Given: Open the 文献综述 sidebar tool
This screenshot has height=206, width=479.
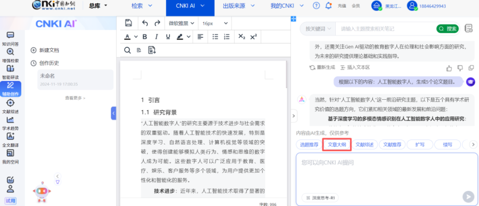Looking at the screenshot, I should 10,106.
